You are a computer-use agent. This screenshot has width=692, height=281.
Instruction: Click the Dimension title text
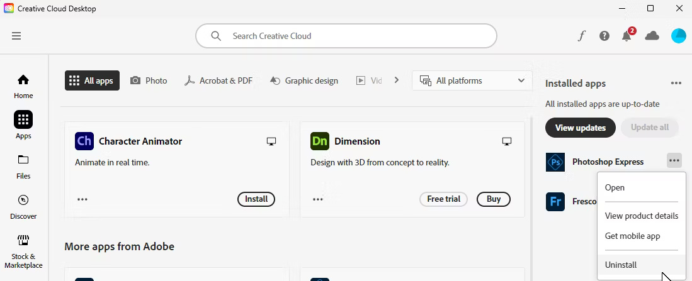tap(357, 141)
